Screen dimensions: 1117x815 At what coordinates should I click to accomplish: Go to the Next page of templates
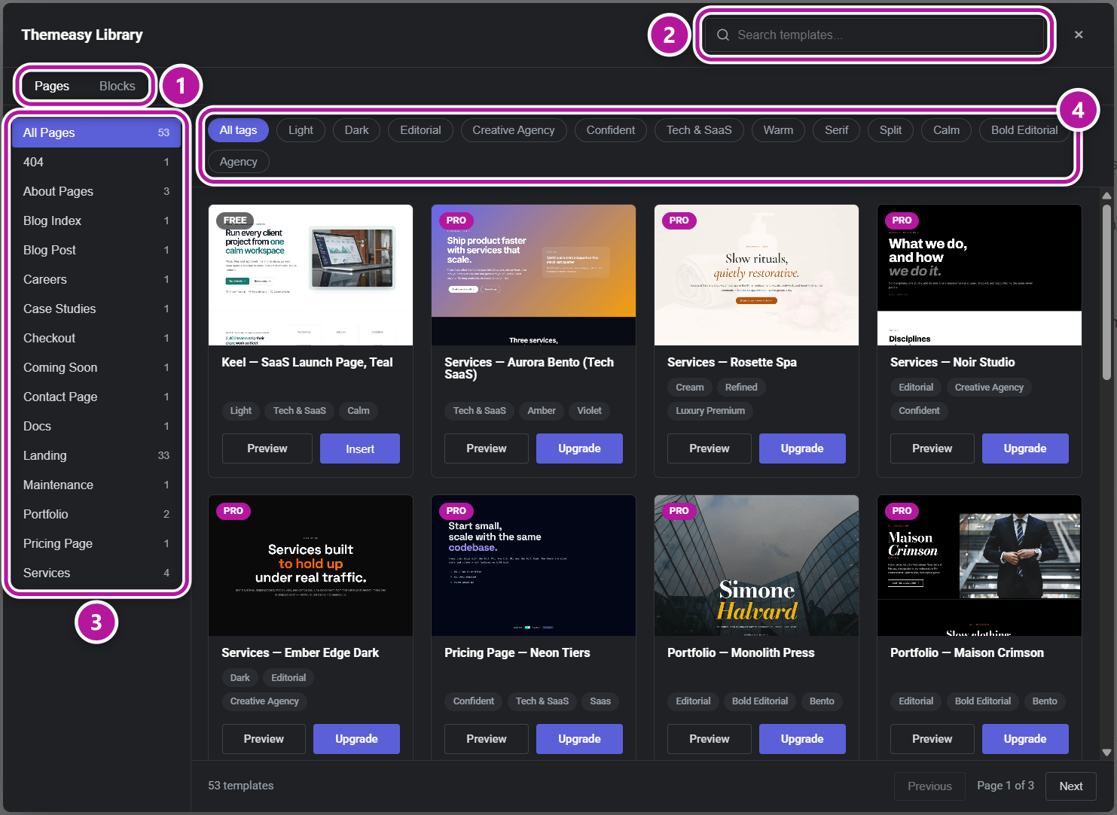(x=1071, y=786)
